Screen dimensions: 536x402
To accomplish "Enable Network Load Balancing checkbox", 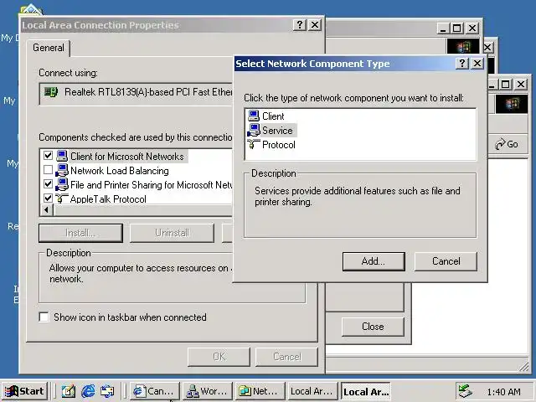I will 48,170.
